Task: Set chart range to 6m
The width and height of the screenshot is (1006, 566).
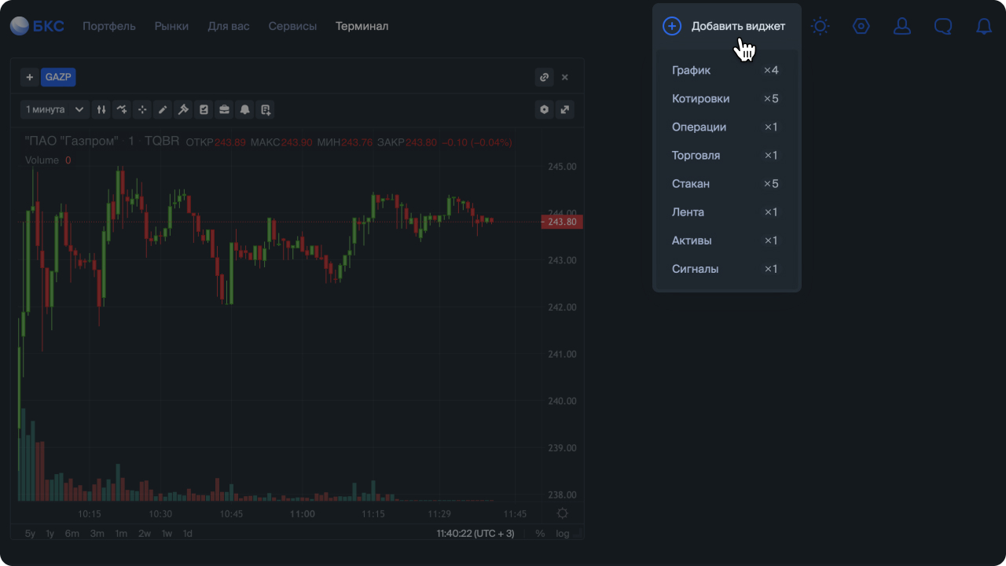Action: point(72,533)
